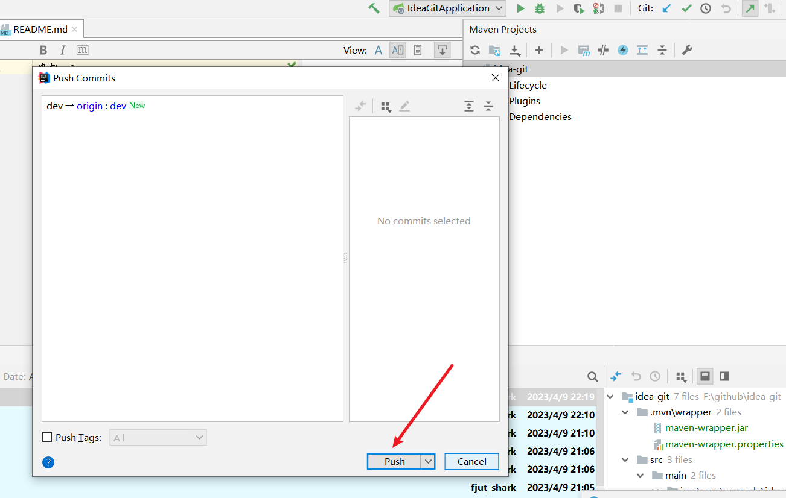Expand all files in Push dialog
This screenshot has width=786, height=498.
pos(469,106)
